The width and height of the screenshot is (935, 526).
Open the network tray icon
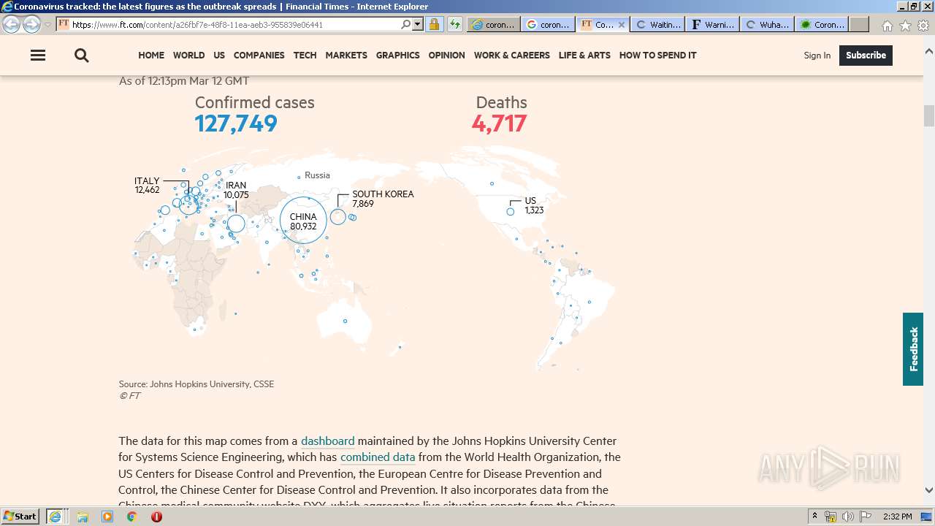[830, 517]
